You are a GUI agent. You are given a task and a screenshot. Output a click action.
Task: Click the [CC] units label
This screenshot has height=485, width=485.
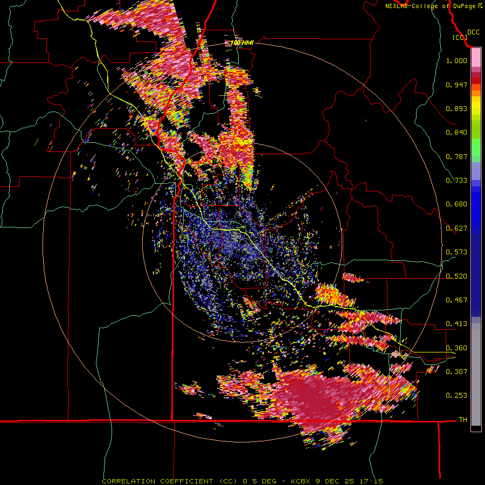(x=460, y=37)
